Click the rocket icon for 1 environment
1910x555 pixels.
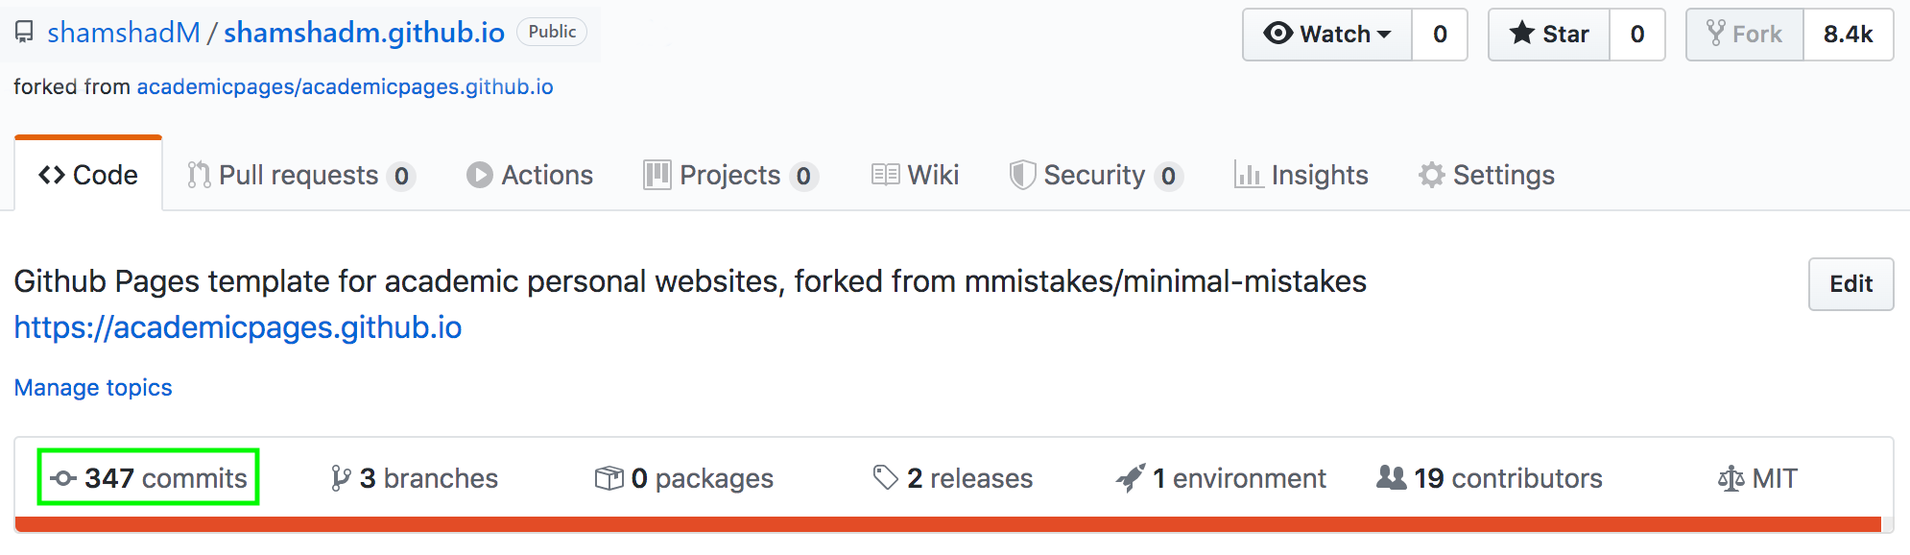coord(1131,477)
